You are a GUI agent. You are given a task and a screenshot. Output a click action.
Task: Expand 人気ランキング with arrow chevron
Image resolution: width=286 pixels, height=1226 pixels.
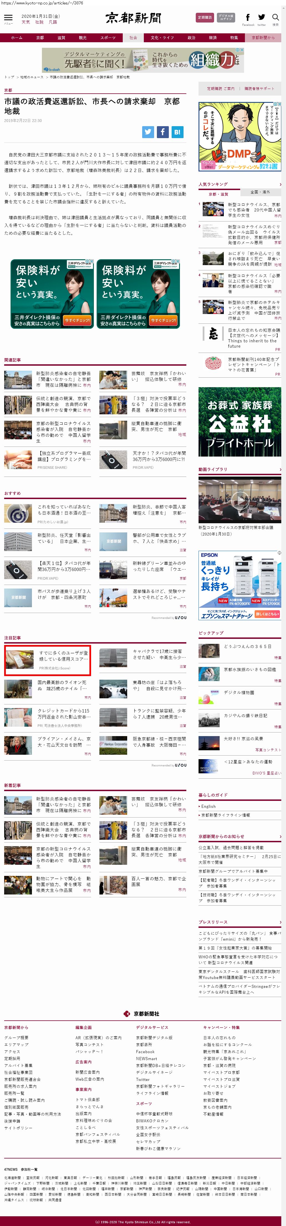coord(280,184)
